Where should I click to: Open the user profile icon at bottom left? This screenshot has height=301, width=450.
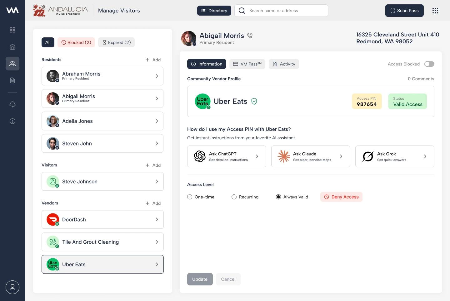[12, 287]
